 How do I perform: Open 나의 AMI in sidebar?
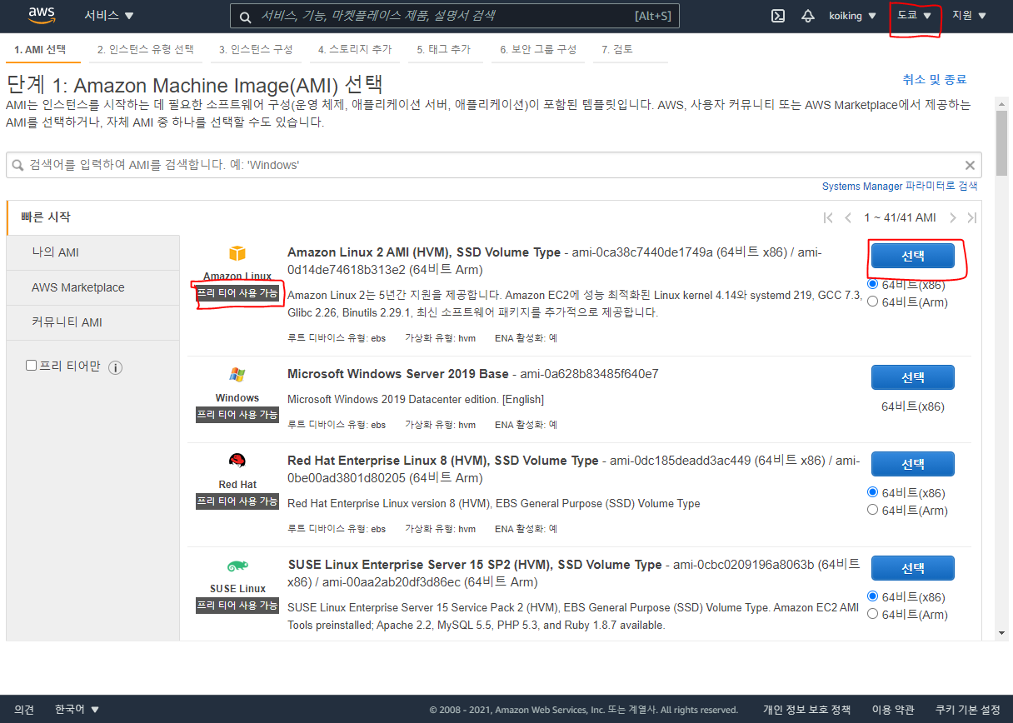click(92, 252)
